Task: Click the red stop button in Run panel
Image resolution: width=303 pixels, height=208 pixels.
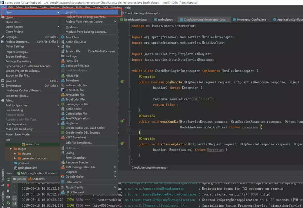Action: tap(8, 185)
